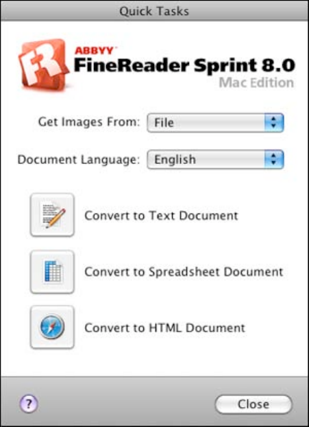Select the "Convert to HTML Document" label
This screenshot has width=309, height=427.
point(164,327)
